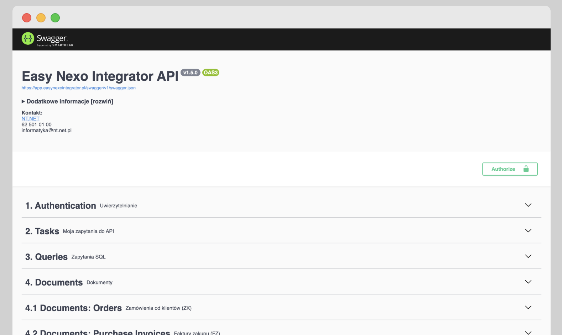
Task: Select the 1. Authentication heading
Action: click(61, 206)
